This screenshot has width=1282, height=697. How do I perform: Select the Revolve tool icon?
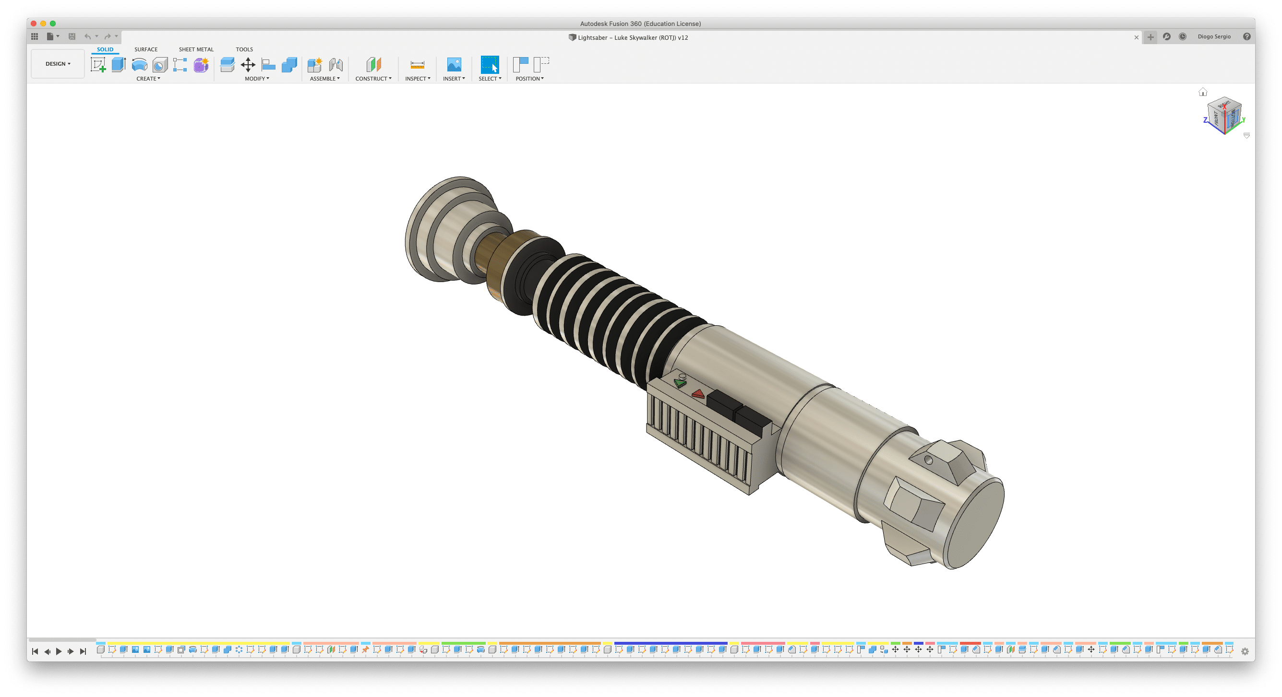click(139, 65)
